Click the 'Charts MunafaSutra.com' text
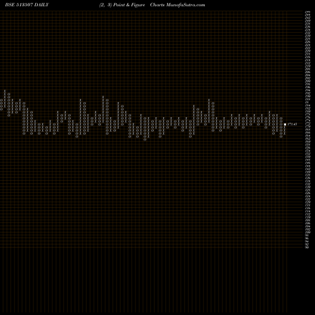 (178, 5)
